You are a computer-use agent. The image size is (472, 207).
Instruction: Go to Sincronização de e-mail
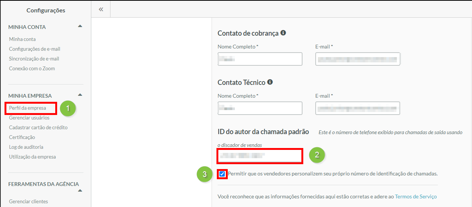tap(34, 59)
